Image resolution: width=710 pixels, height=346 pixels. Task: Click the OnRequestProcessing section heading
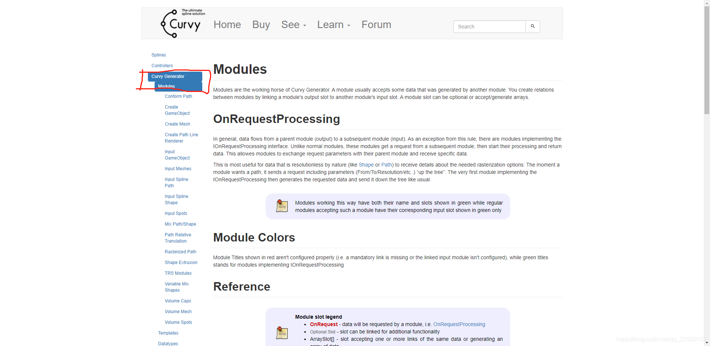(277, 119)
